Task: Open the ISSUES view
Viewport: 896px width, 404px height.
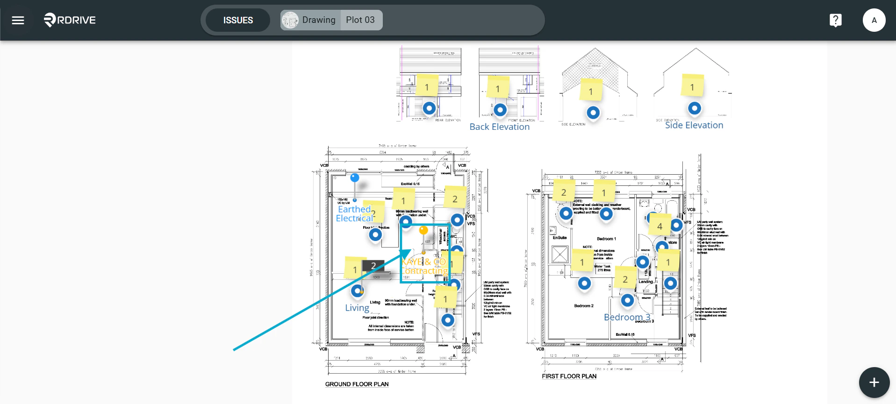Action: click(238, 20)
